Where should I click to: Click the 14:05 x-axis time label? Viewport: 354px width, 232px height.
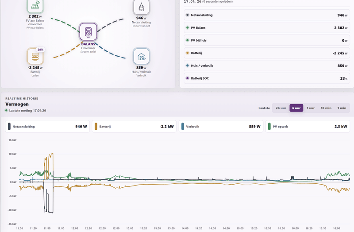click(185, 228)
